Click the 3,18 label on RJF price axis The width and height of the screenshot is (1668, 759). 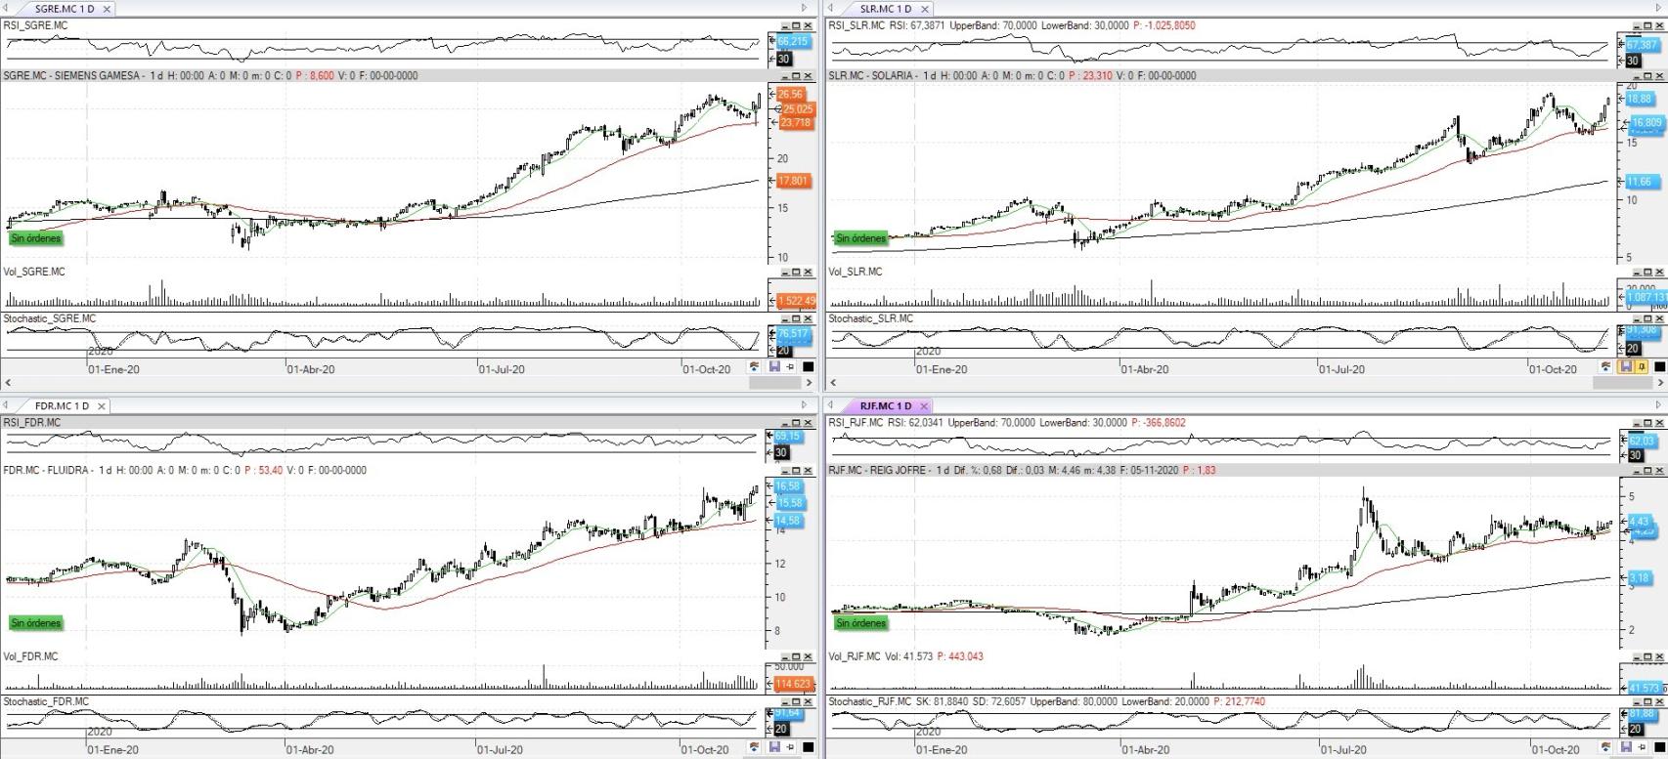(x=1640, y=579)
